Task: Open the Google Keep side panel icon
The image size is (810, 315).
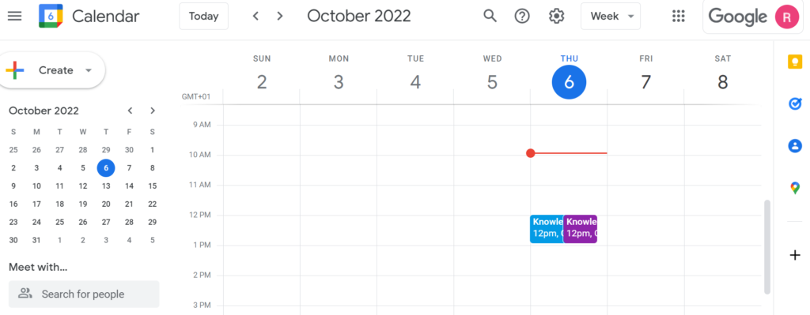Action: 794,62
